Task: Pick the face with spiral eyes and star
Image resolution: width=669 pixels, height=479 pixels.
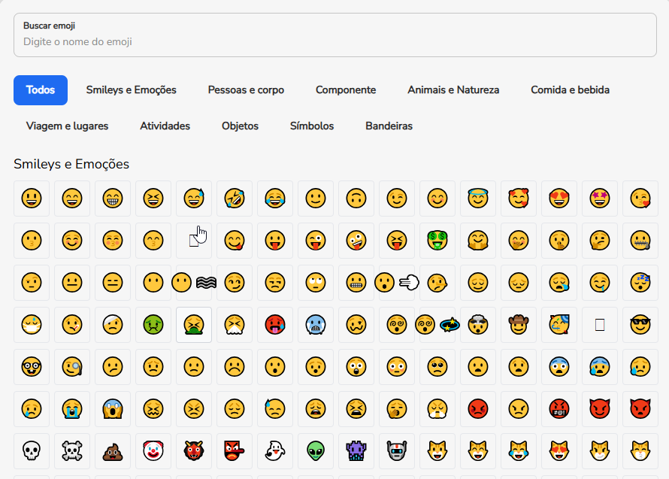Action: [437, 325]
